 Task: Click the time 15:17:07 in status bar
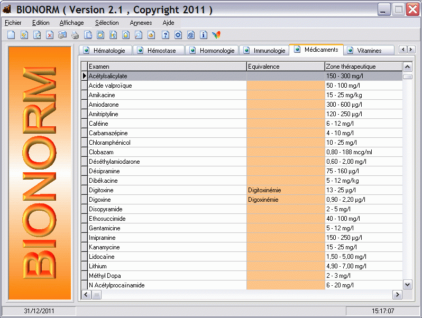point(383,311)
